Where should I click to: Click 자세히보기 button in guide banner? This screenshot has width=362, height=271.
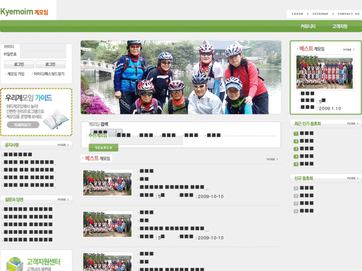23,125
